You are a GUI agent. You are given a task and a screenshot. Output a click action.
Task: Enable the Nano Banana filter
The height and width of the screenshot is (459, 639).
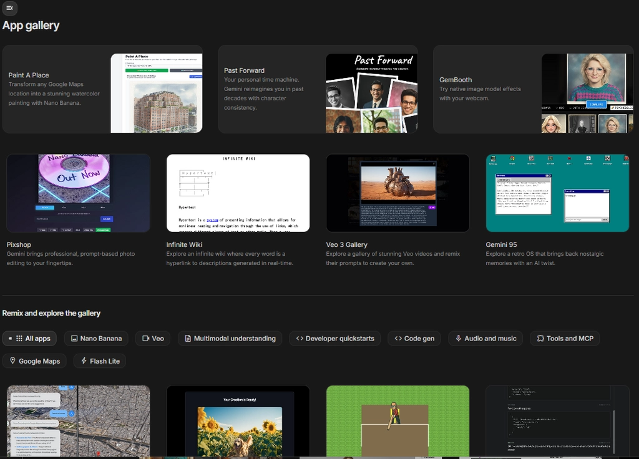click(96, 338)
